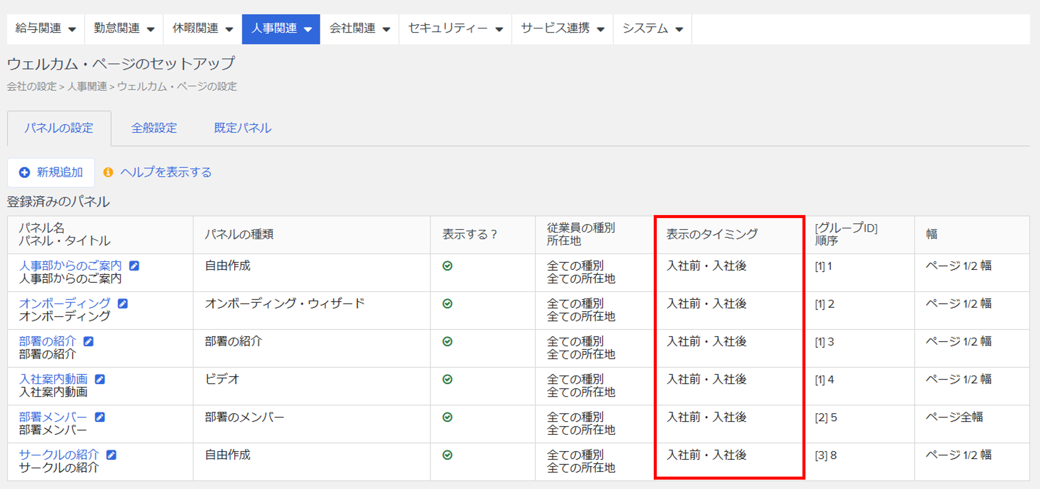This screenshot has width=1040, height=489.
Task: Click the plus icon on 新規追加
Action: tap(24, 172)
